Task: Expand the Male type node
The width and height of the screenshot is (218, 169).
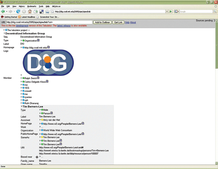Action: pyautogui.click(x=40, y=110)
